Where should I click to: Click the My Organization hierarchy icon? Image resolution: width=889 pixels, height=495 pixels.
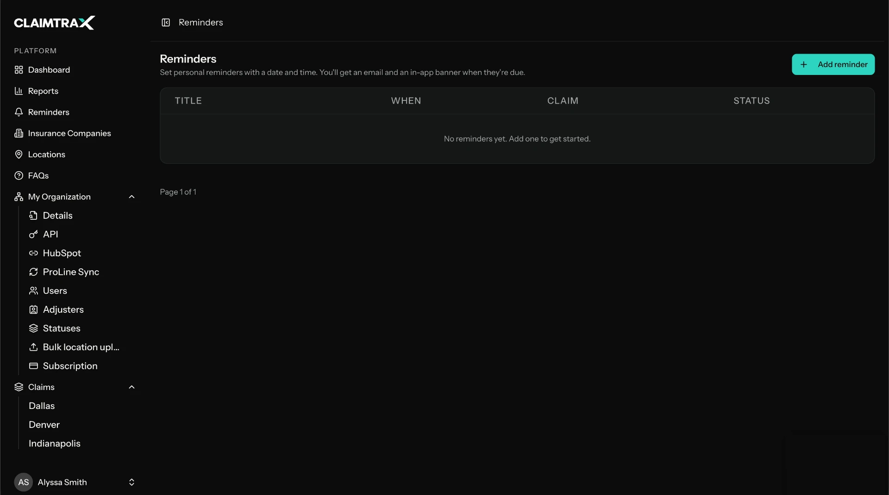19,197
